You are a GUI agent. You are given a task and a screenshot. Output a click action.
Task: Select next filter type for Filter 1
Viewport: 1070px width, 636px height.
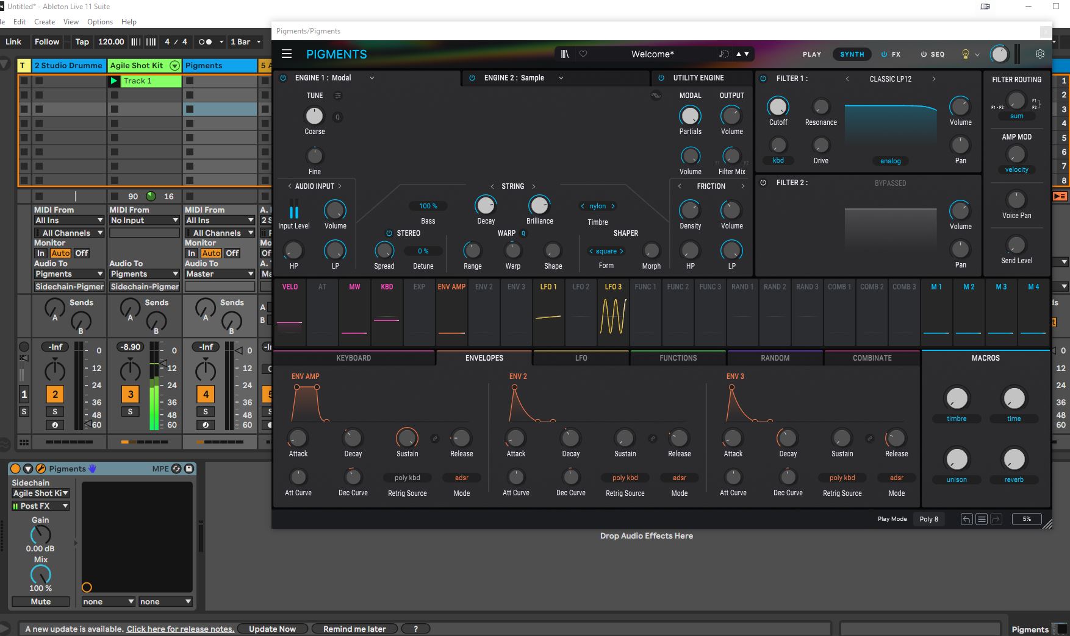[933, 79]
